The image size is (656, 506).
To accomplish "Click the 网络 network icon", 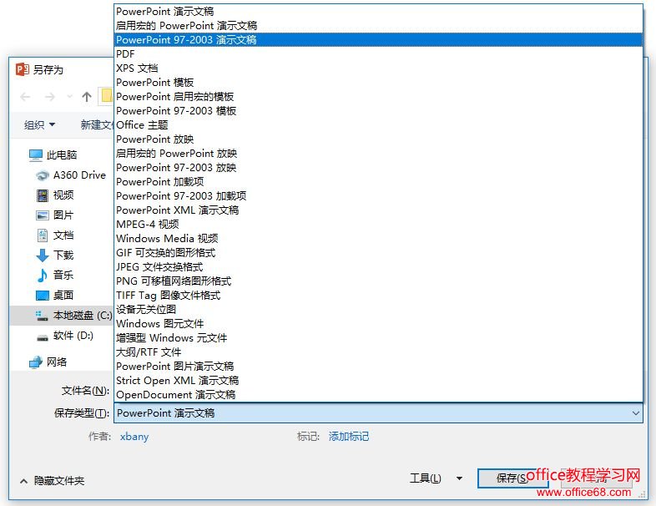I will [36, 362].
